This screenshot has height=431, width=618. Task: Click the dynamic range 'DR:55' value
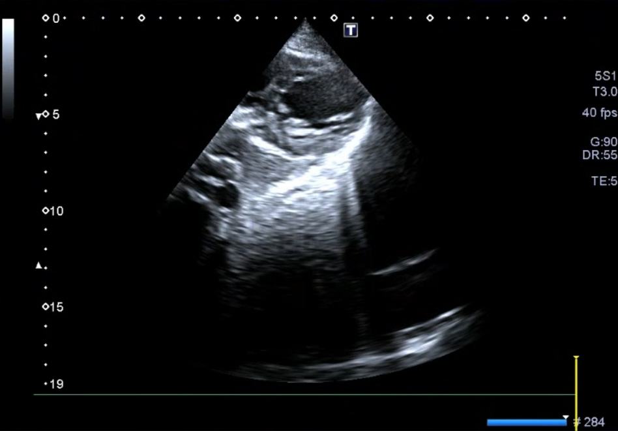(x=600, y=155)
